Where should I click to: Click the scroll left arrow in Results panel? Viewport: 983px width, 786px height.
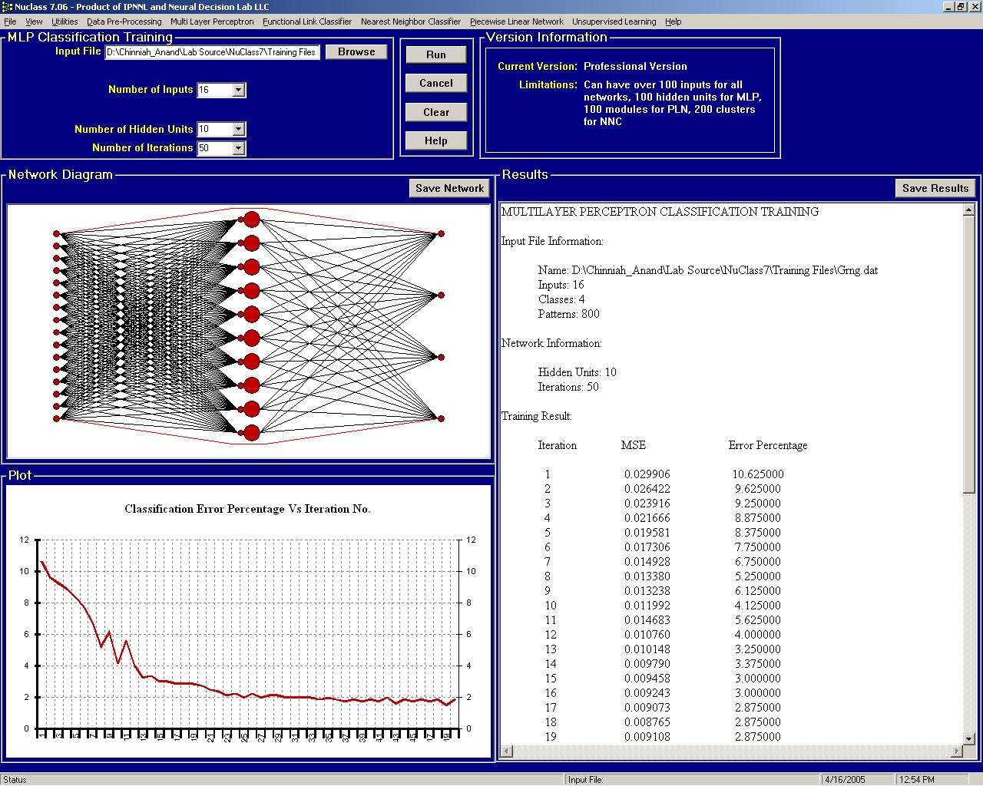505,751
